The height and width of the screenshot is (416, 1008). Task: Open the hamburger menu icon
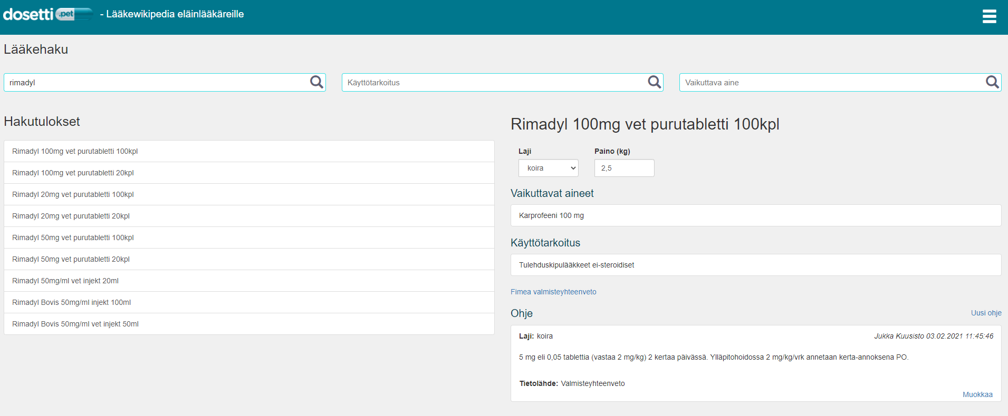[989, 16]
